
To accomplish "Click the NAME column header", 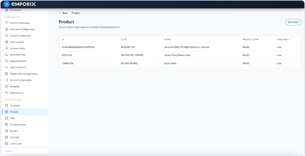I will coord(167,39).
